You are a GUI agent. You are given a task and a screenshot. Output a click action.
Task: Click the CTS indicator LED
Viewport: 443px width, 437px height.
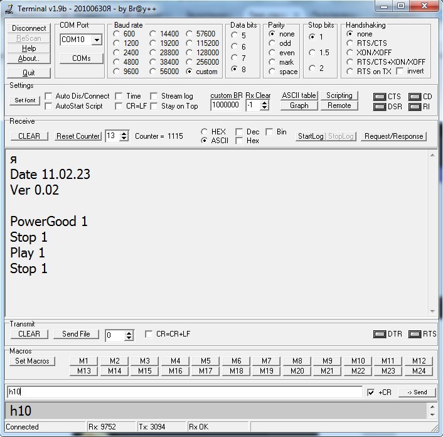[x=380, y=97]
